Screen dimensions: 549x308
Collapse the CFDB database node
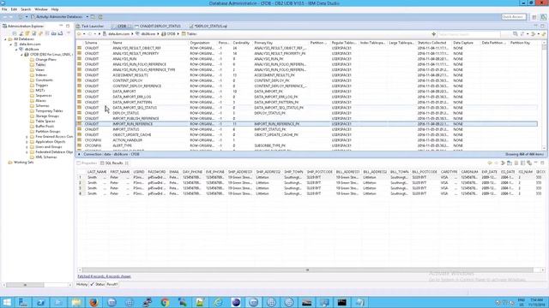point(21,55)
